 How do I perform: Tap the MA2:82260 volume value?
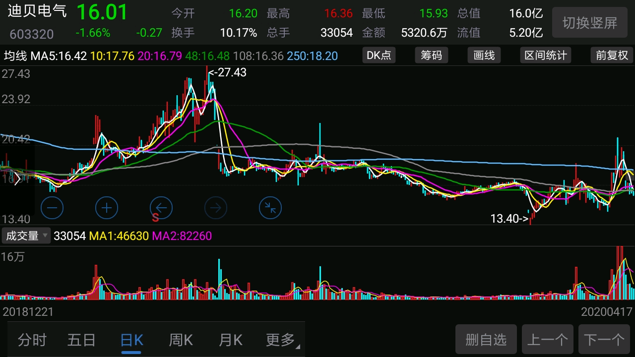coord(182,236)
